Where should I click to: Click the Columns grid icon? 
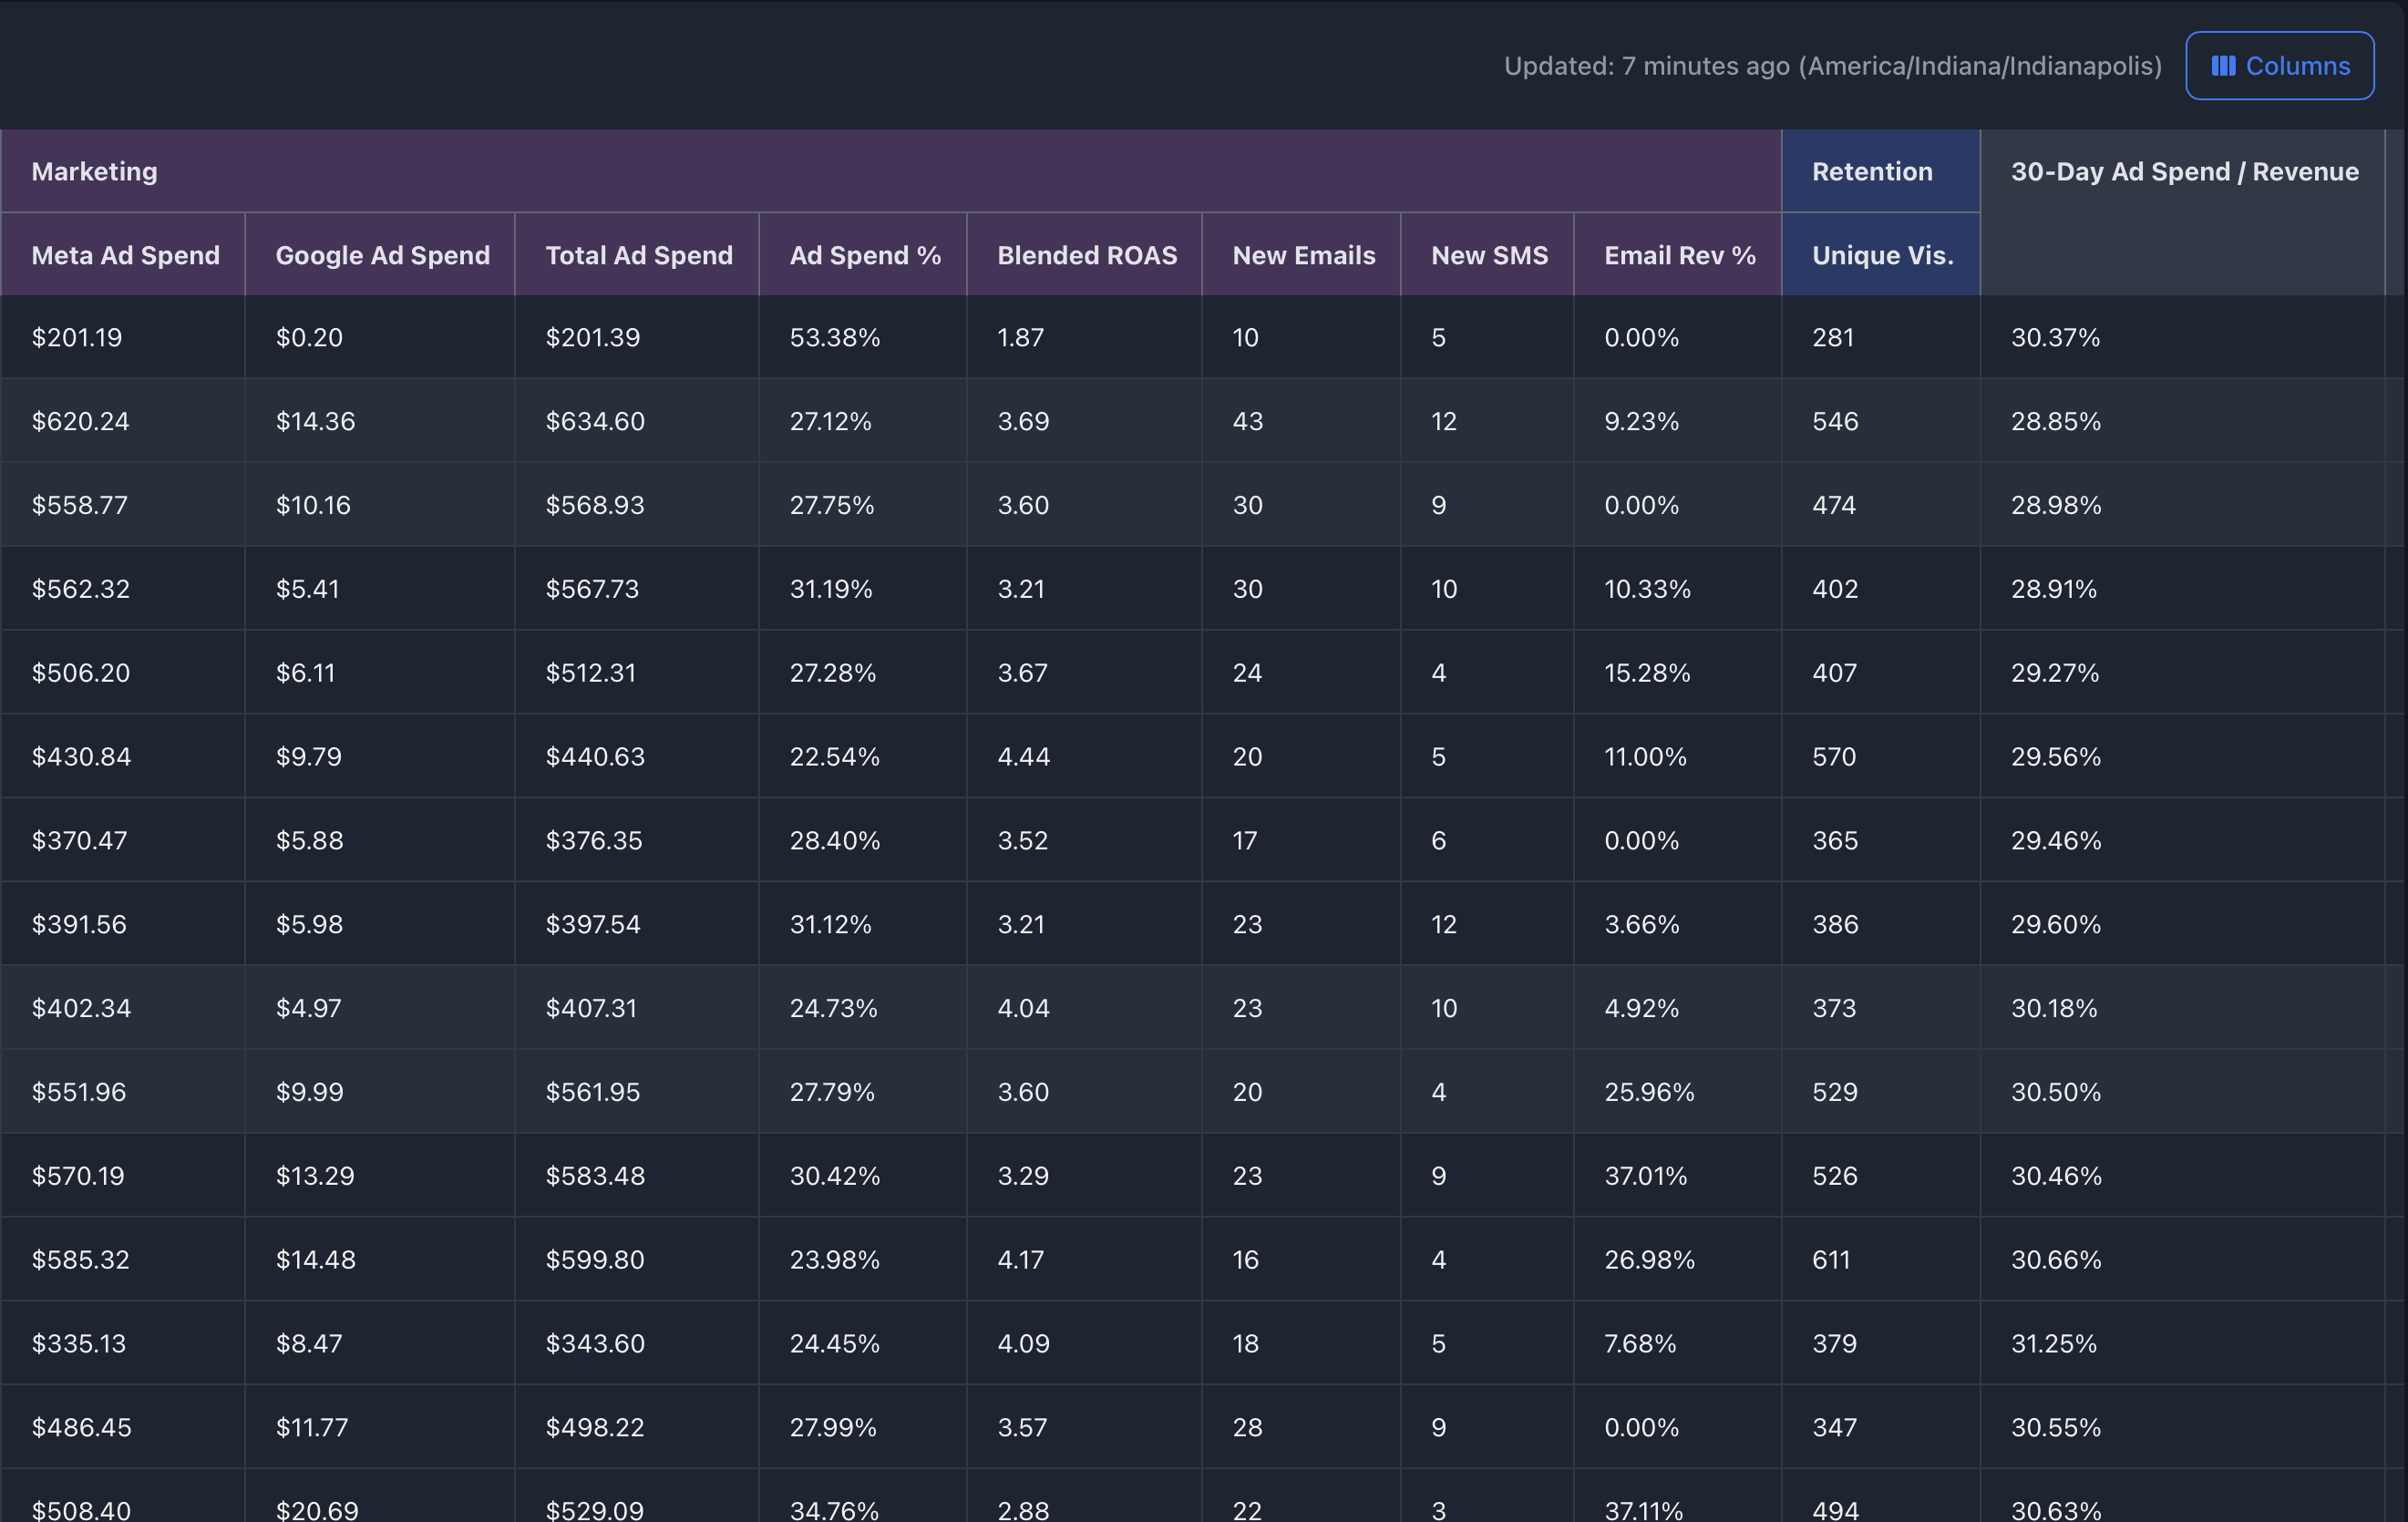coord(2222,66)
